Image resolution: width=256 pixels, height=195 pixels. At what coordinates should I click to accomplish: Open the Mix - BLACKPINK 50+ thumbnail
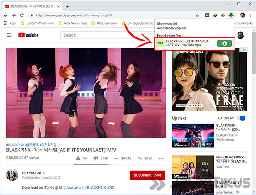tap(193, 167)
